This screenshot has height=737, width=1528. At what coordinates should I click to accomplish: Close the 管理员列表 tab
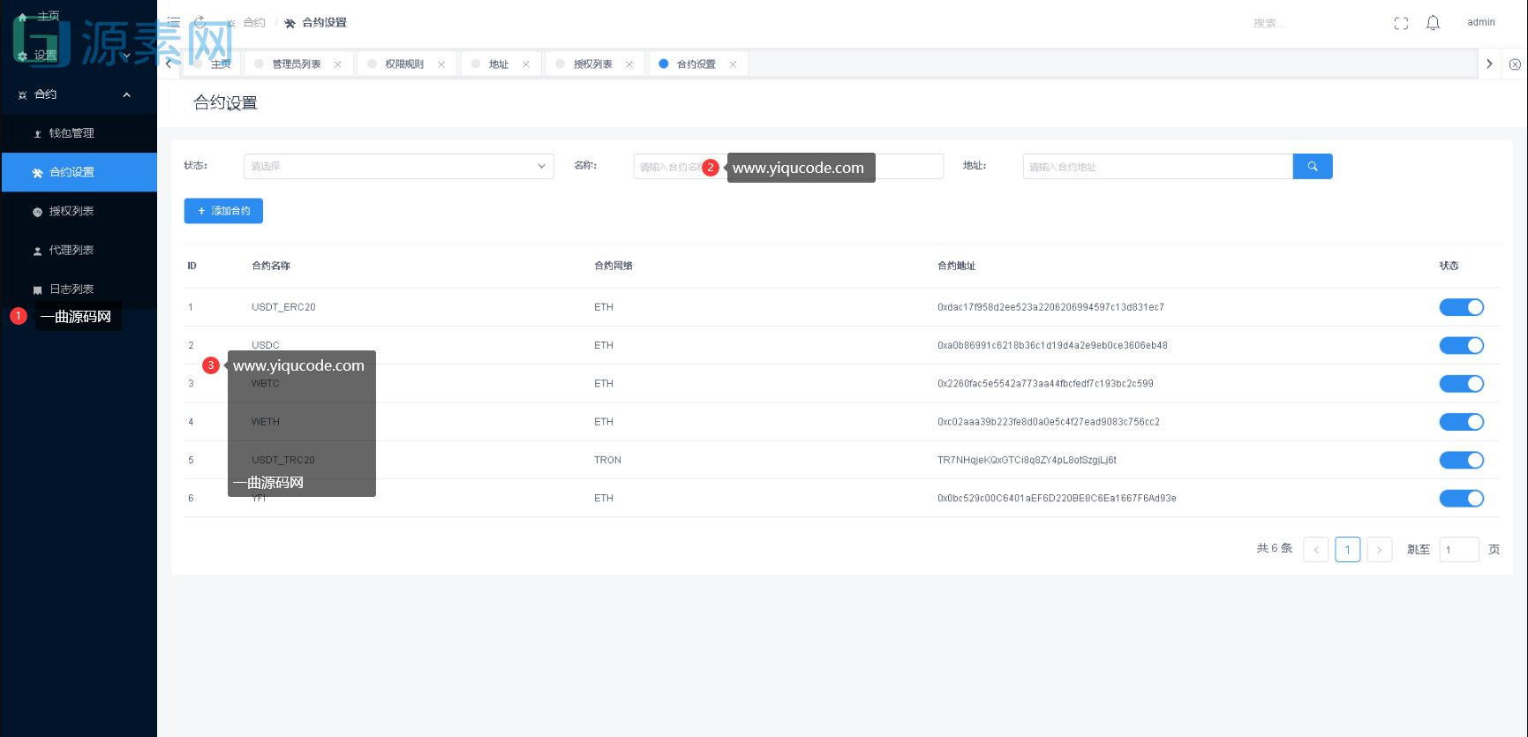click(x=338, y=64)
